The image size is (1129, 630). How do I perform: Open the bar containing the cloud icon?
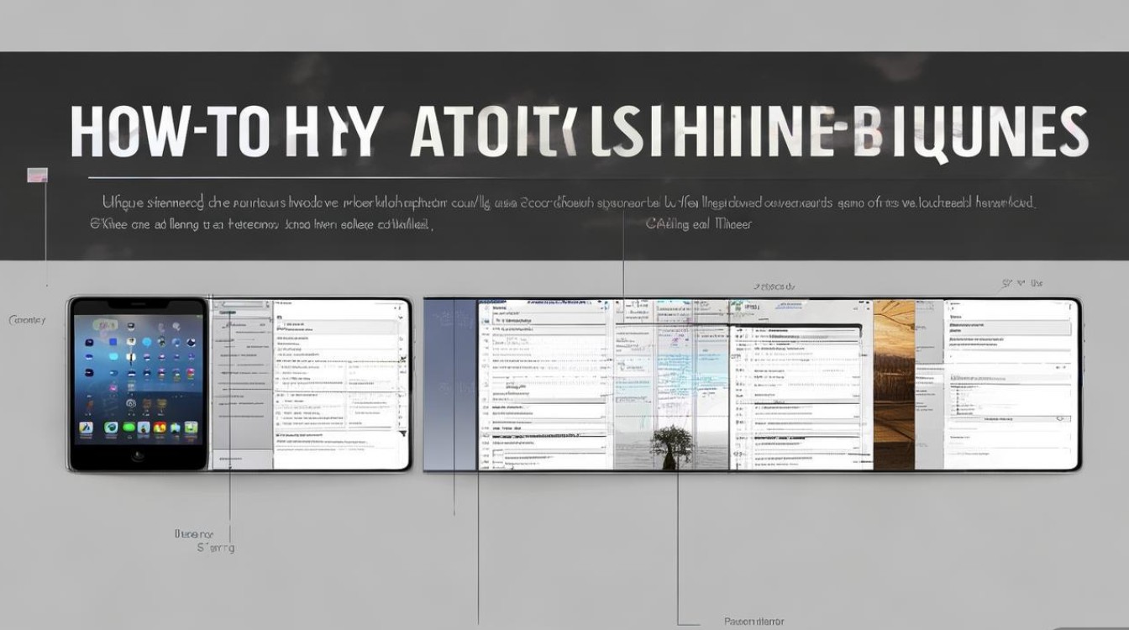click(x=1008, y=417)
